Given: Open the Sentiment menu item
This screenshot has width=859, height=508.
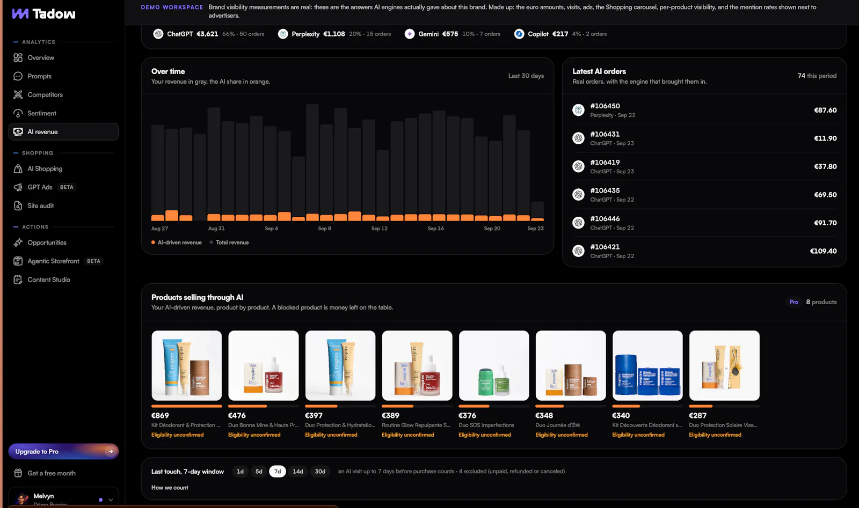Looking at the screenshot, I should click(63, 113).
